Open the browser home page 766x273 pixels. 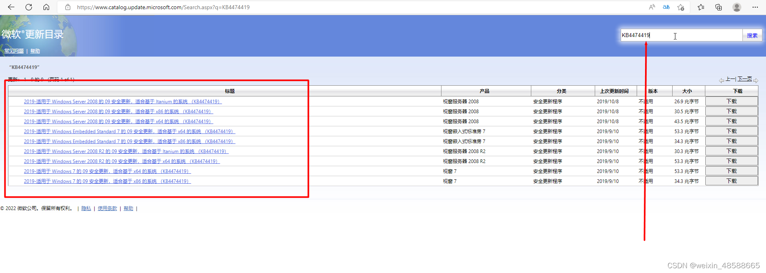pos(46,7)
